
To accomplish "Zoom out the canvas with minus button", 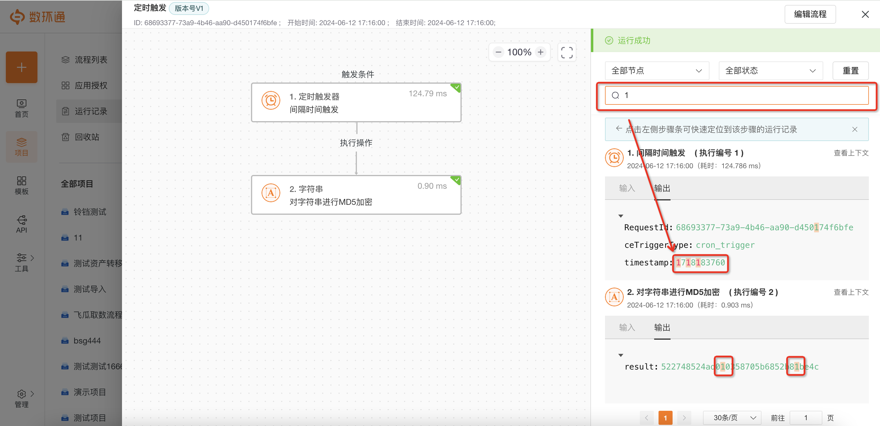I will point(499,52).
